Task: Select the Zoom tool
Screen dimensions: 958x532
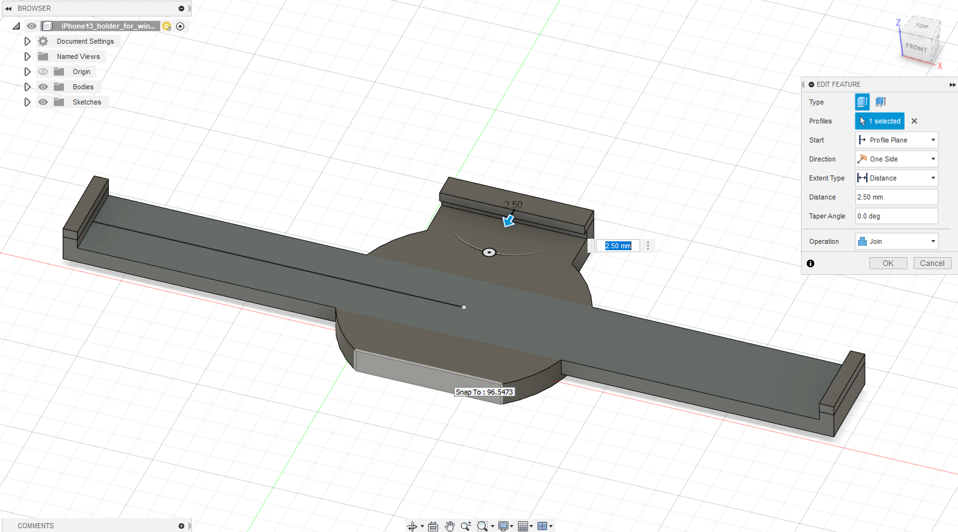Action: click(466, 526)
